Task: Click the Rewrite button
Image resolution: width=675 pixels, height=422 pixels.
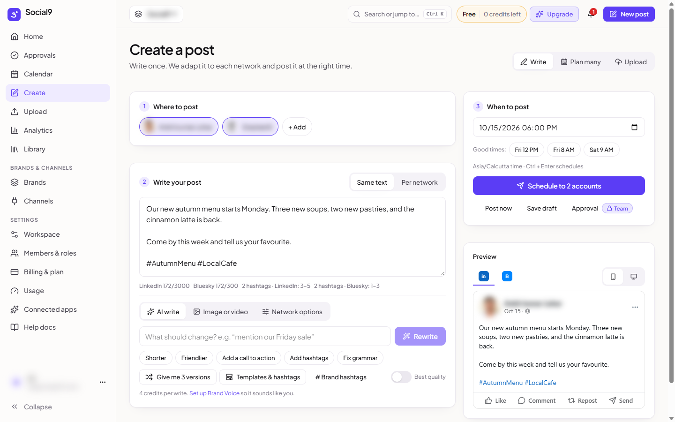Action: point(420,336)
